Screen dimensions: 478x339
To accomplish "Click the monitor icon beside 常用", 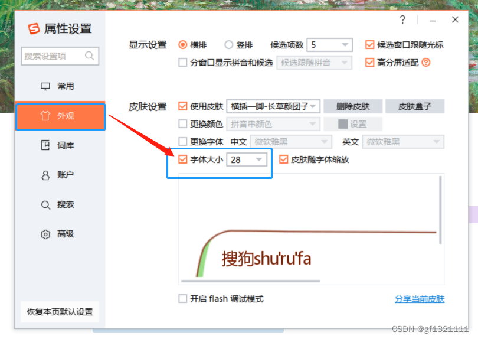I will [45, 86].
